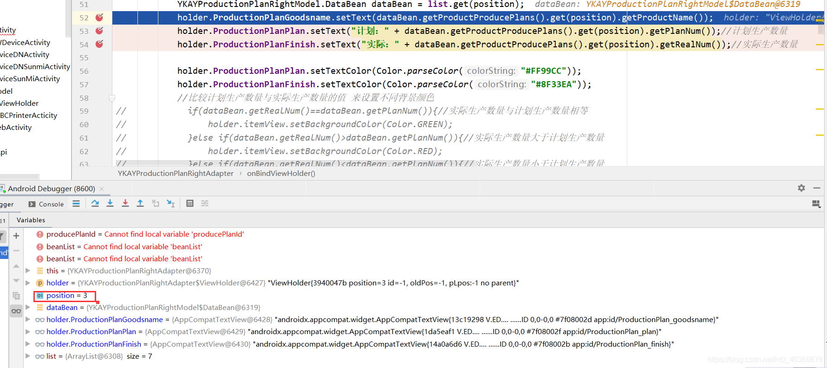This screenshot has height=368, width=827.
Task: Click the project tree horizontal scrollbar
Action: coord(20,177)
